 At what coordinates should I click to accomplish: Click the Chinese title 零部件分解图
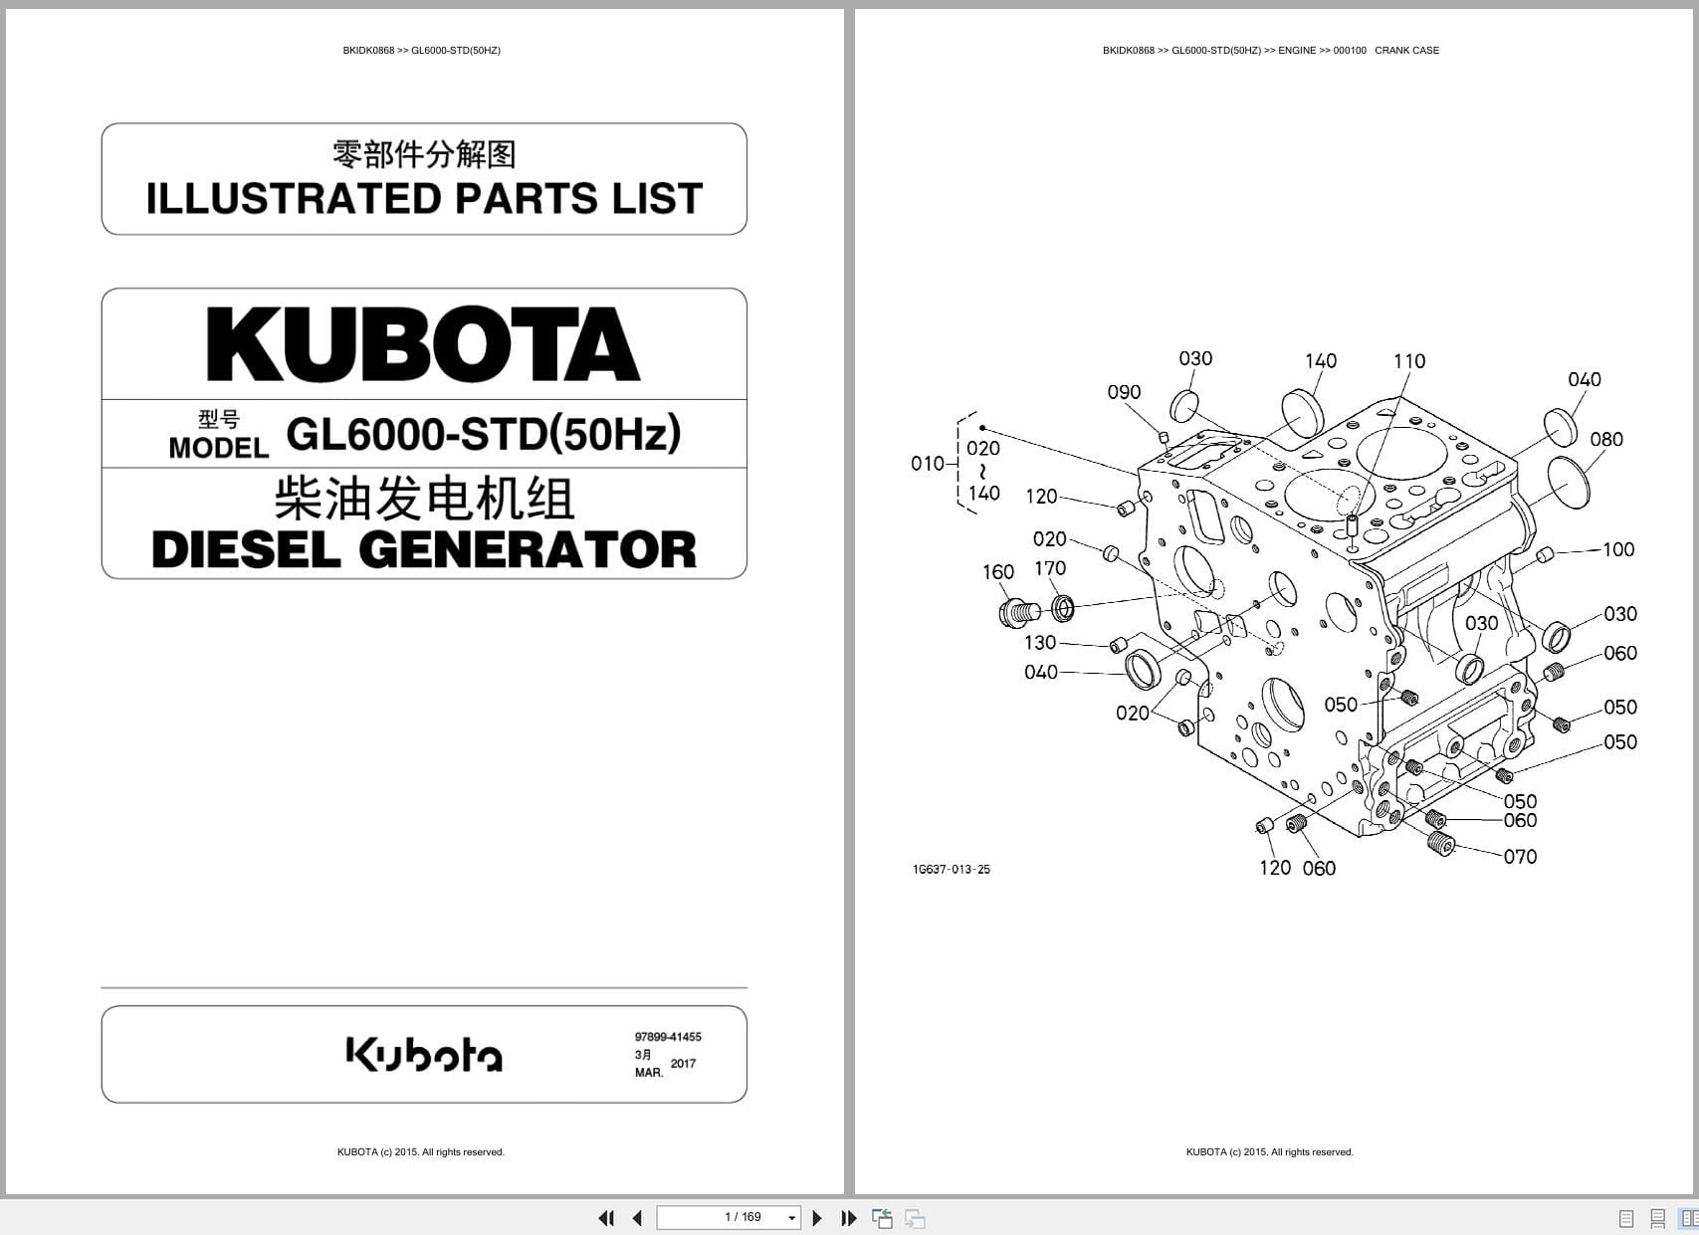coord(424,154)
